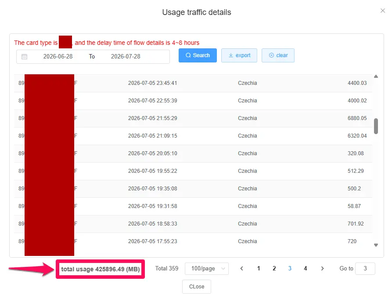Select the timestamp 2026-07-05 19:35:08
The image size is (392, 299).
pos(152,188)
